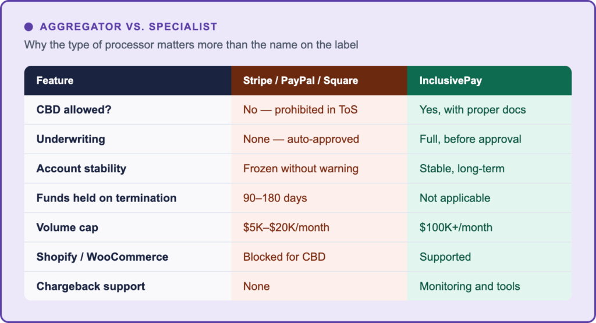The height and width of the screenshot is (323, 596).
Task: Select the "Stripe / PayPal / Square" column header
Action: pos(300,80)
